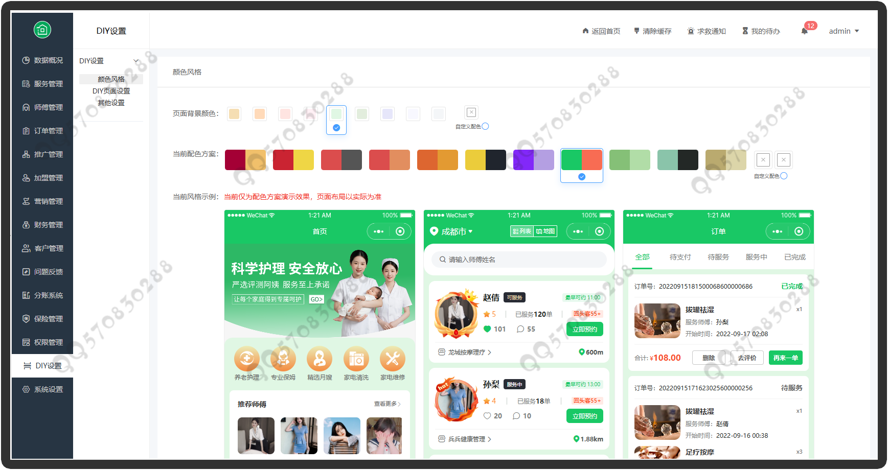Switch to the 待支付 order tab
888x470 pixels.
(x=680, y=257)
